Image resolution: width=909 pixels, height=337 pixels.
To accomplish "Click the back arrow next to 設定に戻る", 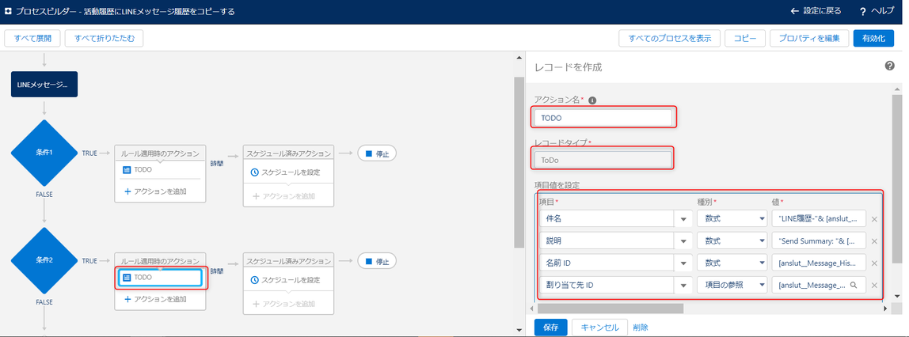I will (x=795, y=12).
